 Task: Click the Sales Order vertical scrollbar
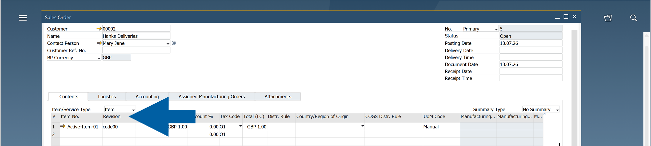coord(574,88)
